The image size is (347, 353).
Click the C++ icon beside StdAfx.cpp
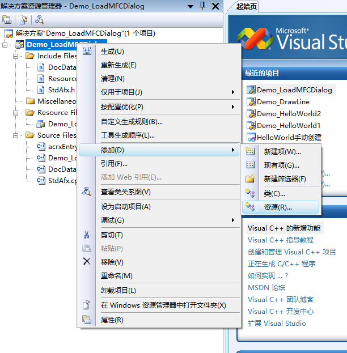[x=41, y=180]
